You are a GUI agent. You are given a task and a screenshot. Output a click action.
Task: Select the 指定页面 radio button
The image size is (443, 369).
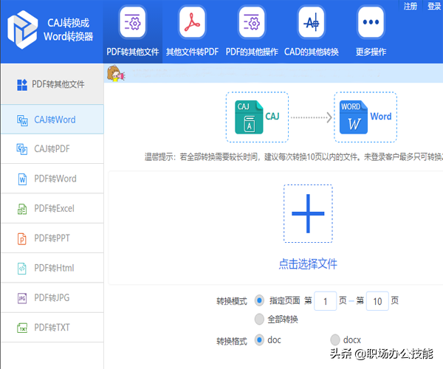click(259, 300)
